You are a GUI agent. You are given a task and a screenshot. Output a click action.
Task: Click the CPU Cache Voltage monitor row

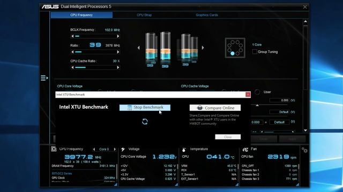coord(148,179)
